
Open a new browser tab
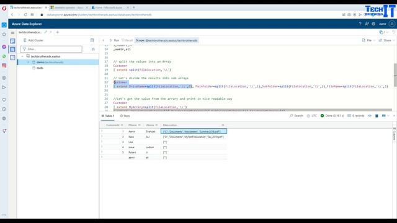point(134,7)
